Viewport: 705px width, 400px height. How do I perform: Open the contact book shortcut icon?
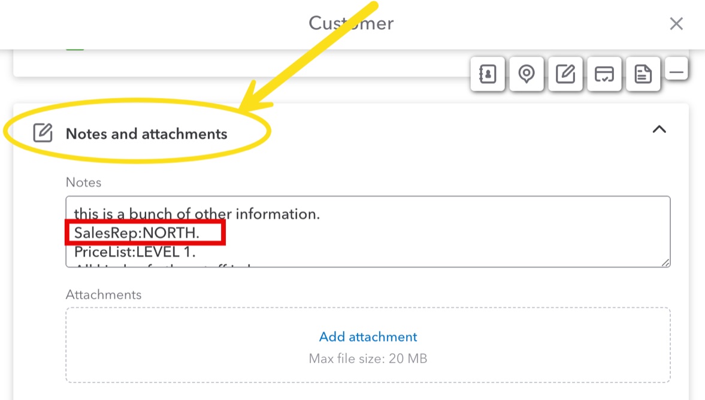click(488, 74)
